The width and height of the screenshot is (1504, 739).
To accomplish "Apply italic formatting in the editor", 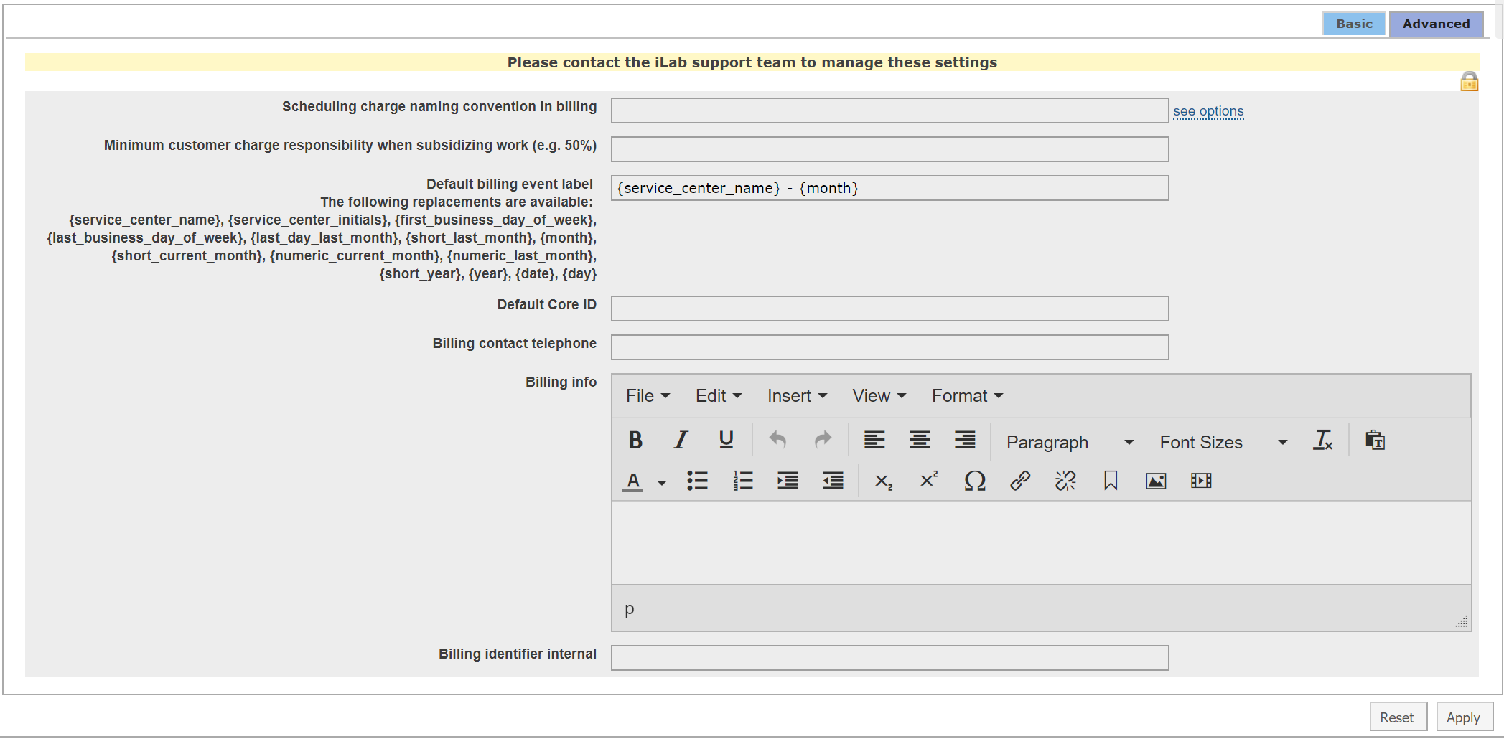I will [681, 441].
